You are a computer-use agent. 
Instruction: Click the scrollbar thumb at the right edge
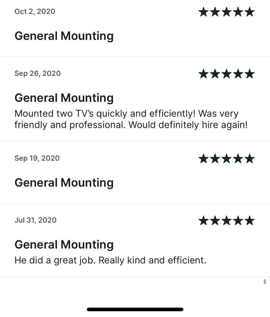pyautogui.click(x=265, y=281)
